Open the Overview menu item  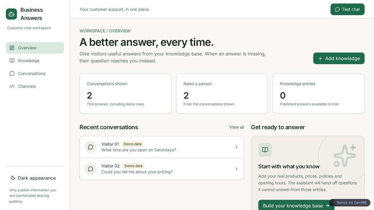point(35,48)
